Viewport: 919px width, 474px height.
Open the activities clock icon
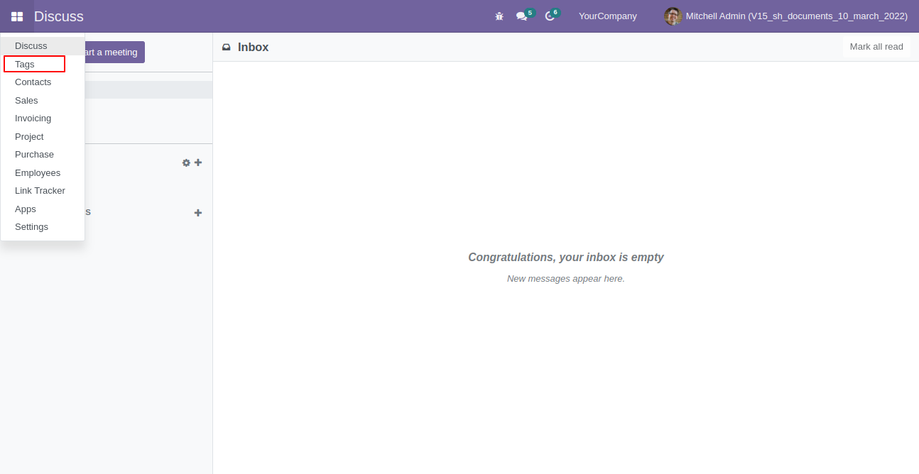point(550,16)
